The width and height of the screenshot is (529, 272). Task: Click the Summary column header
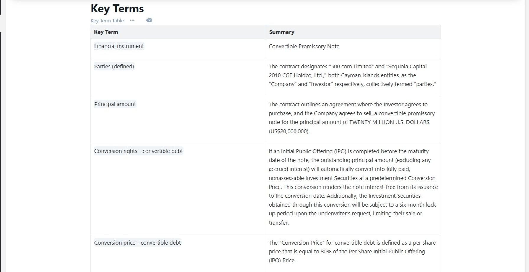pyautogui.click(x=282, y=32)
